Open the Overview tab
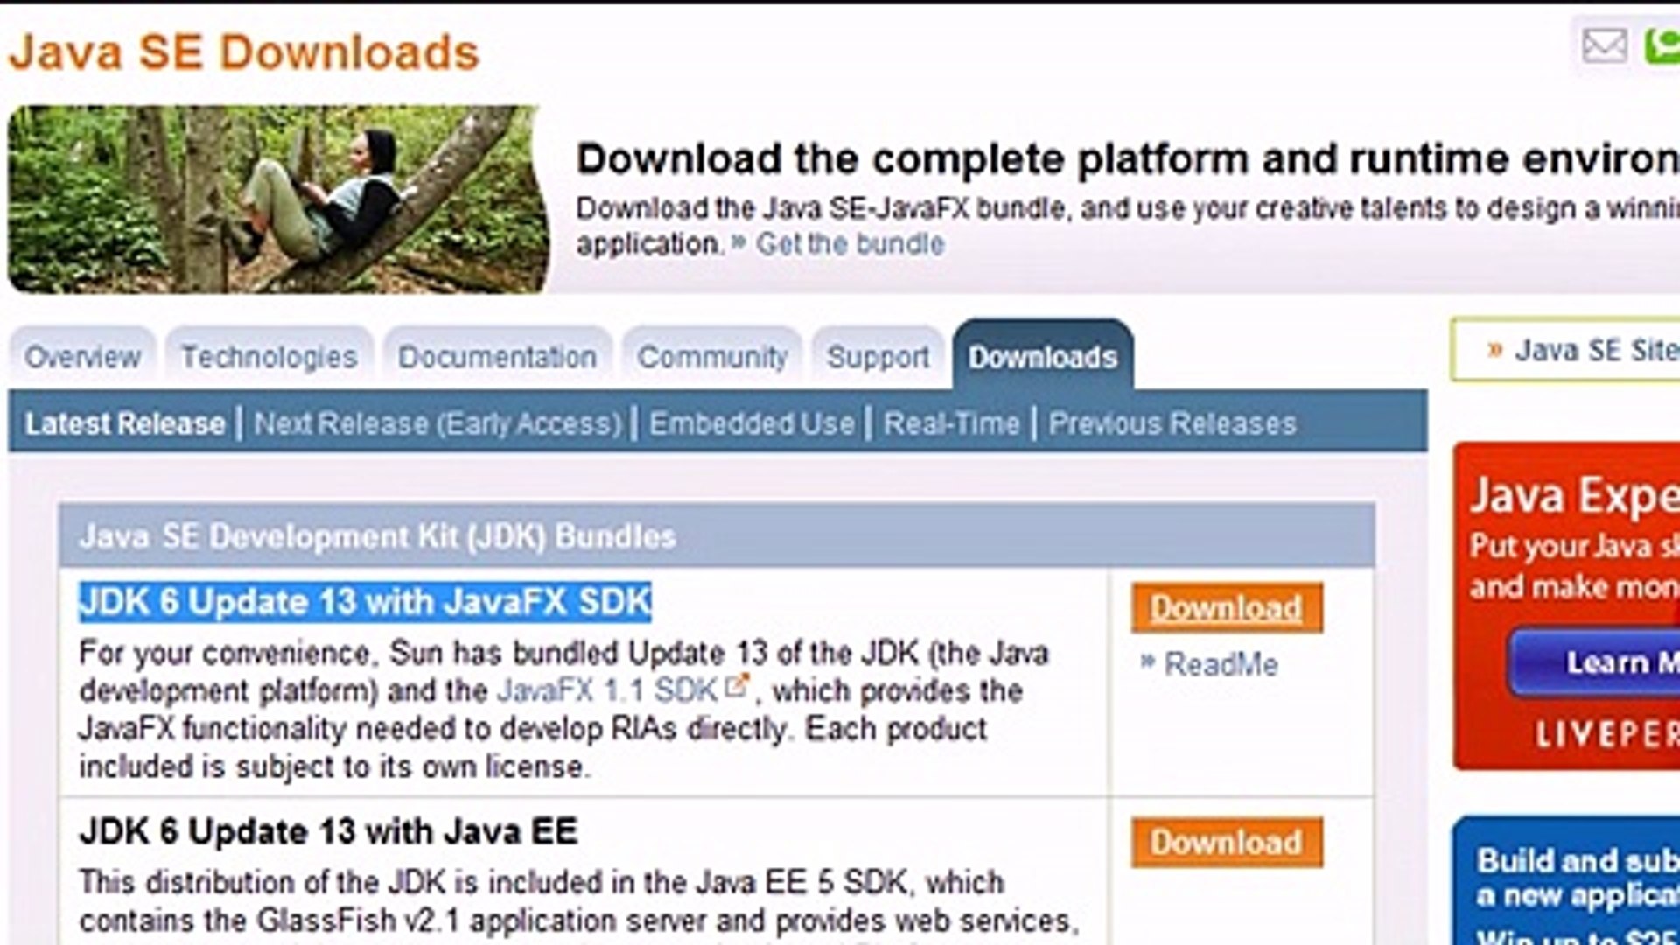 click(82, 357)
